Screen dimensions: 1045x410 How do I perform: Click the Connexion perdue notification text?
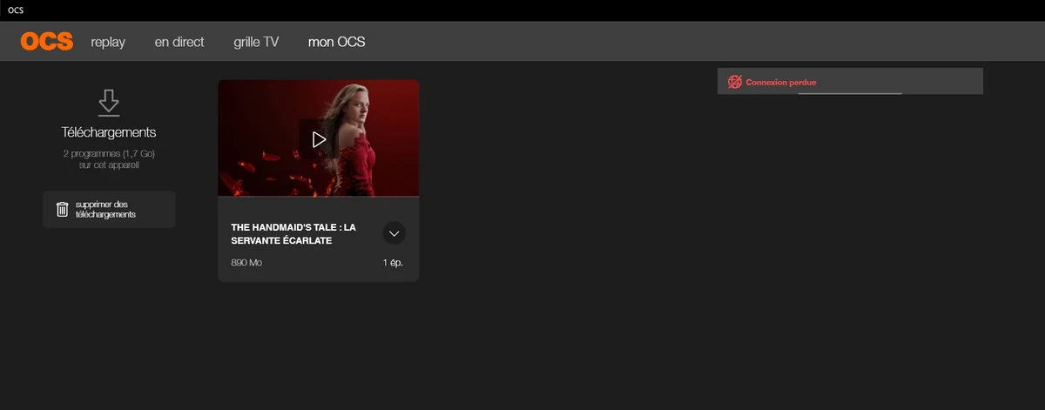[x=781, y=82]
